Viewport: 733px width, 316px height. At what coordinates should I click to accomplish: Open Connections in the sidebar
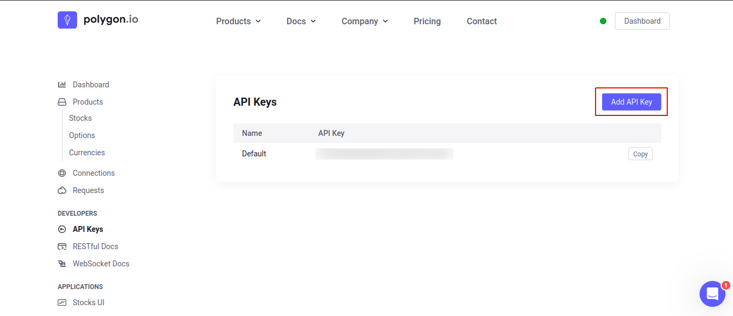[94, 173]
